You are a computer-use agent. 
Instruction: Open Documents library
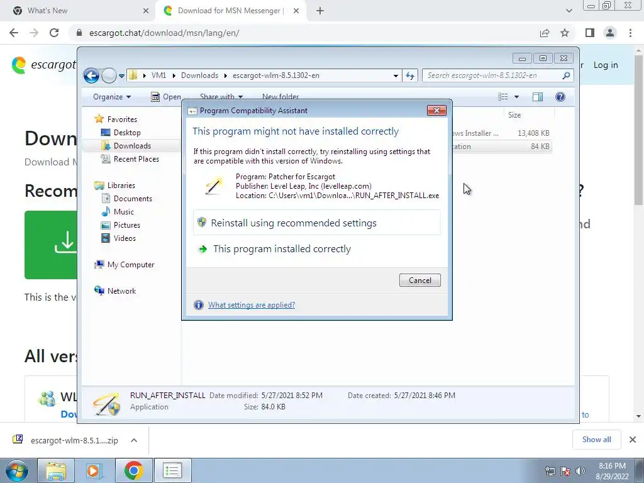133,198
